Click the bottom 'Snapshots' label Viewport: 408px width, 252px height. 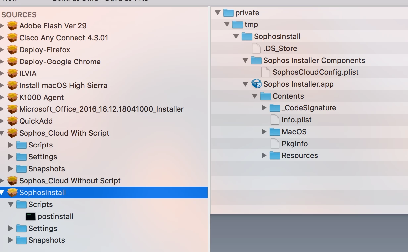[47, 240]
